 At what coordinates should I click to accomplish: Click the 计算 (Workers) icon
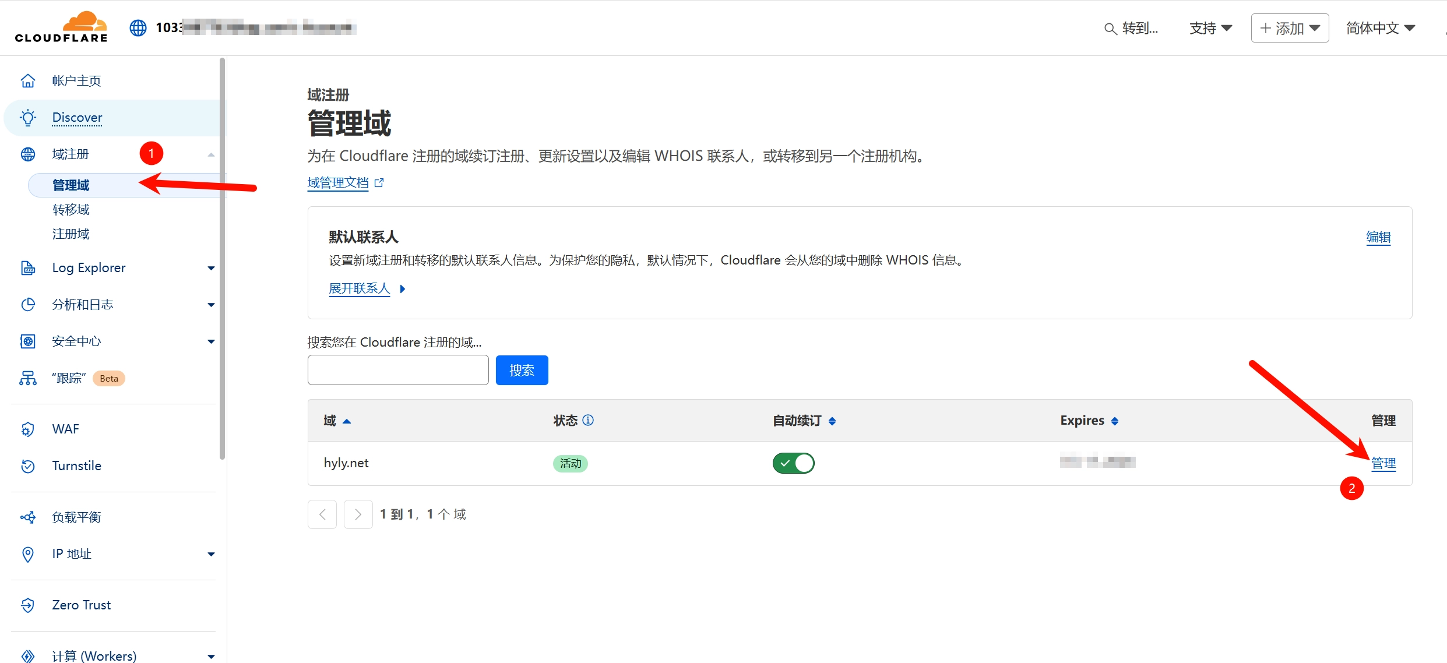click(x=28, y=656)
